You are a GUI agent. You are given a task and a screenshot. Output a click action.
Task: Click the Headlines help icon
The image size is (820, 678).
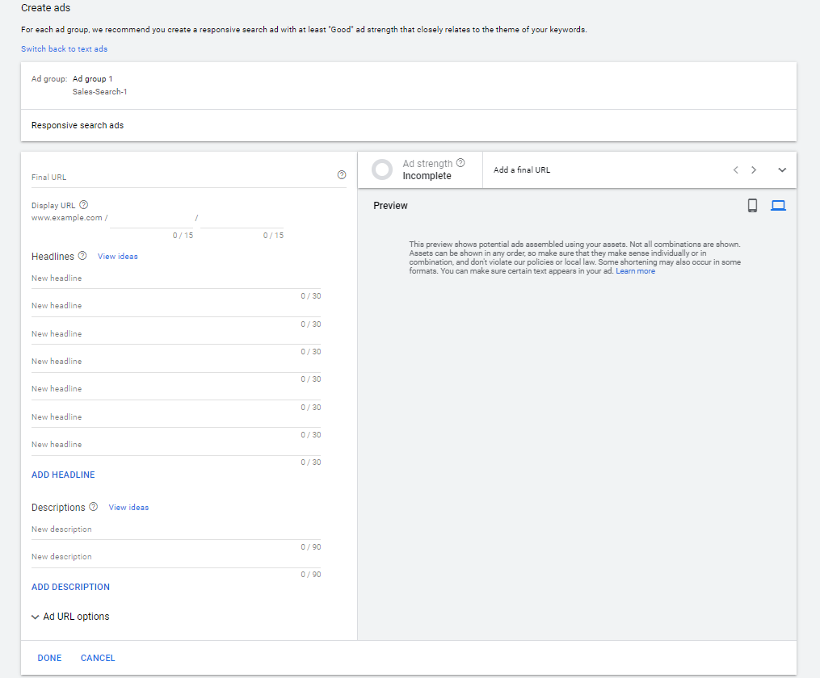[x=82, y=256]
